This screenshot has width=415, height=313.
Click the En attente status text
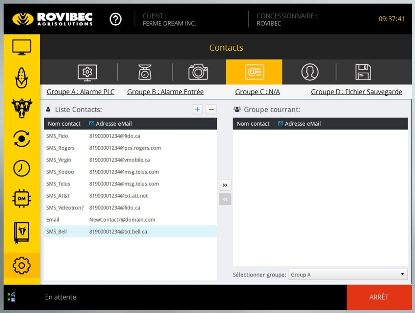61,297
